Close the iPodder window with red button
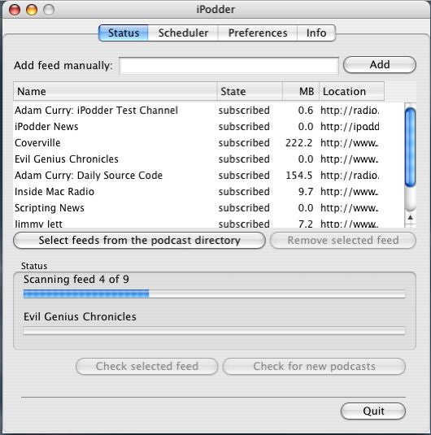The image size is (431, 435). [15, 10]
